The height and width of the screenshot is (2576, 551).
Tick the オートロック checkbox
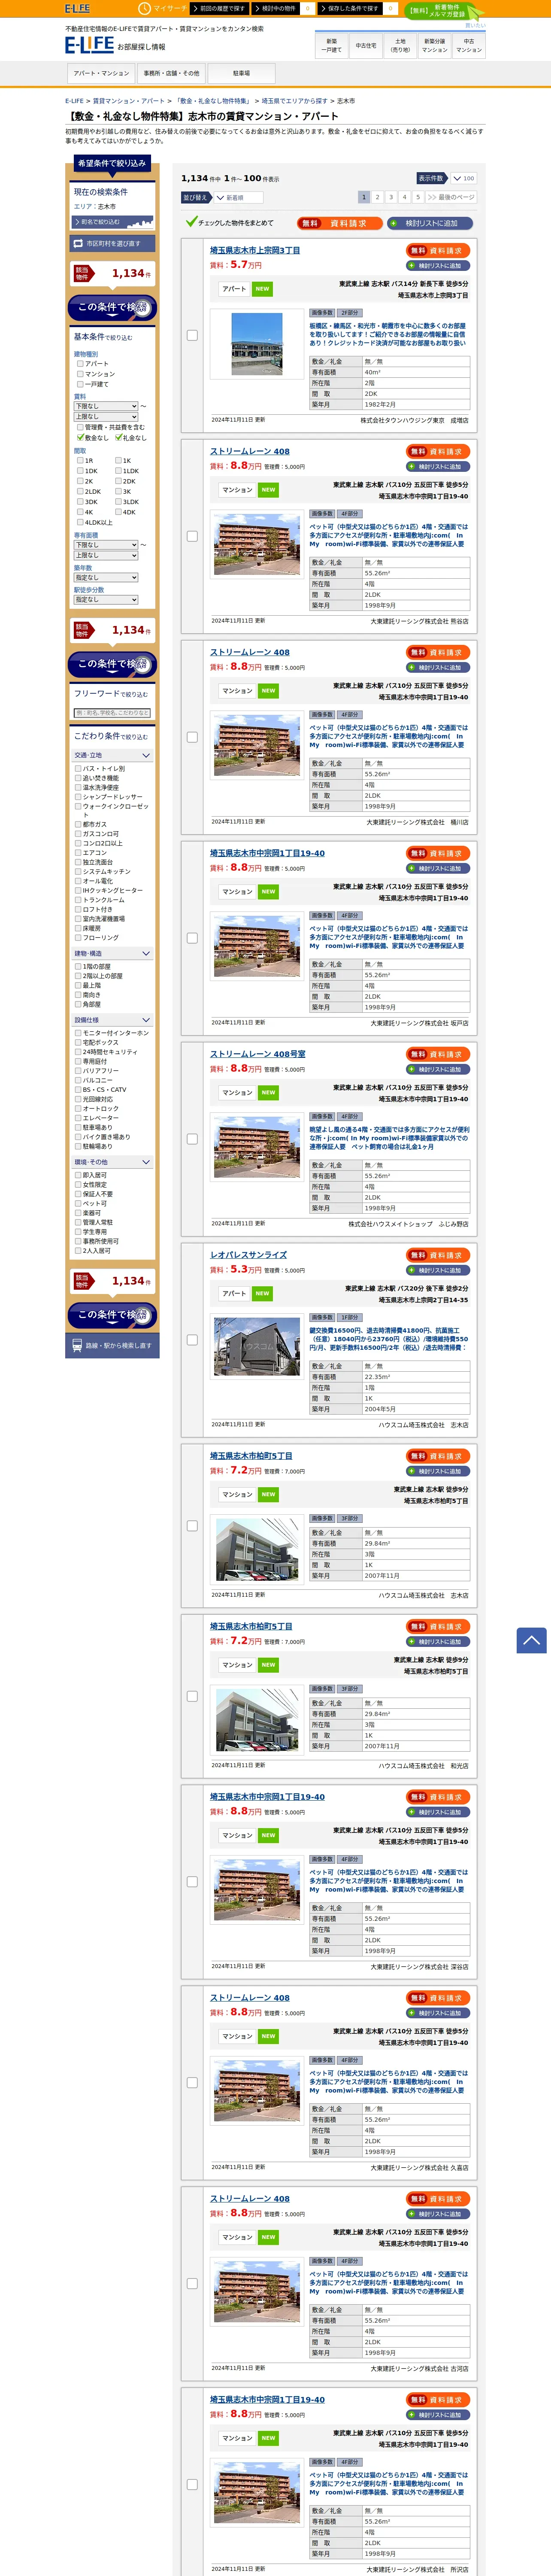click(x=78, y=1108)
